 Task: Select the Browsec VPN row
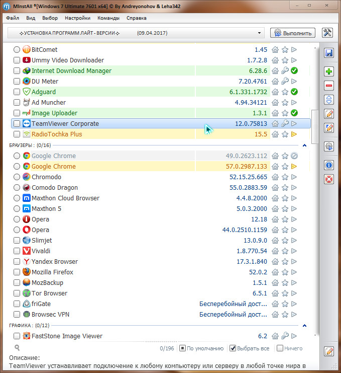(161, 315)
